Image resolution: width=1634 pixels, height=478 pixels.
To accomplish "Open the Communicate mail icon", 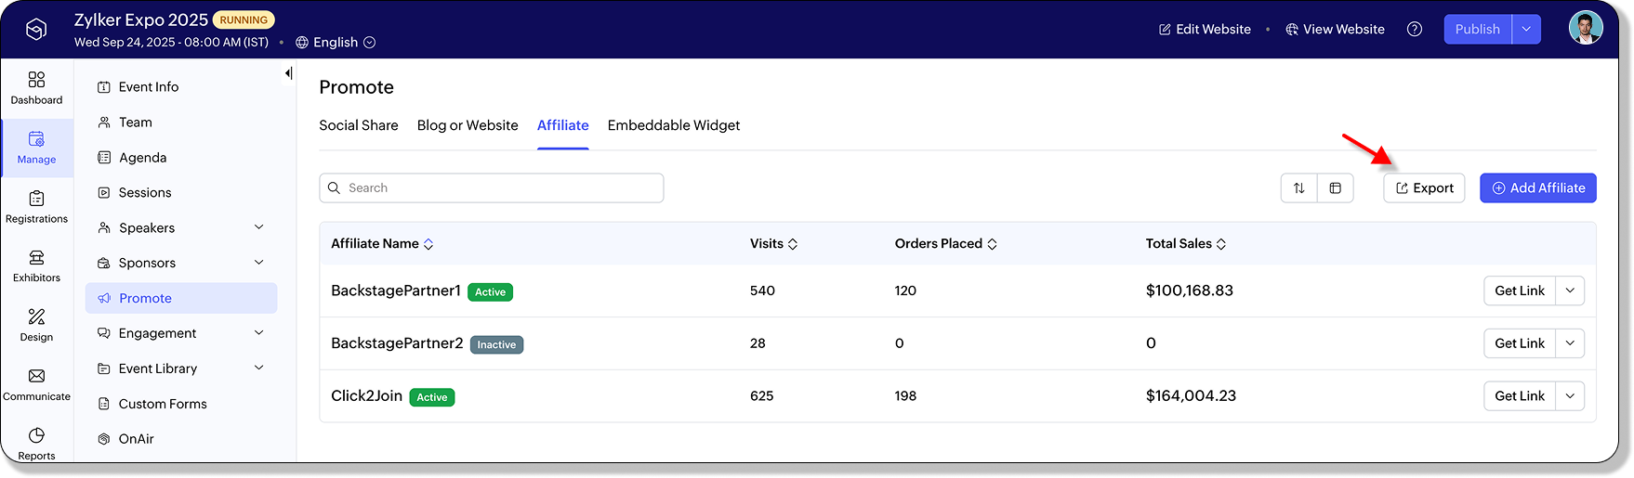I will (36, 376).
